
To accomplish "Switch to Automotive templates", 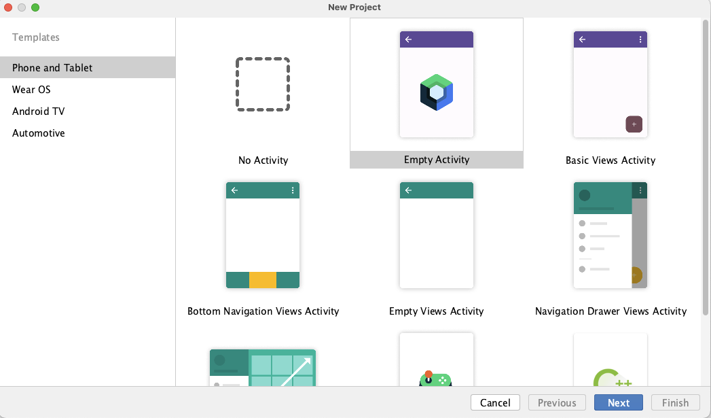I will pos(88,133).
